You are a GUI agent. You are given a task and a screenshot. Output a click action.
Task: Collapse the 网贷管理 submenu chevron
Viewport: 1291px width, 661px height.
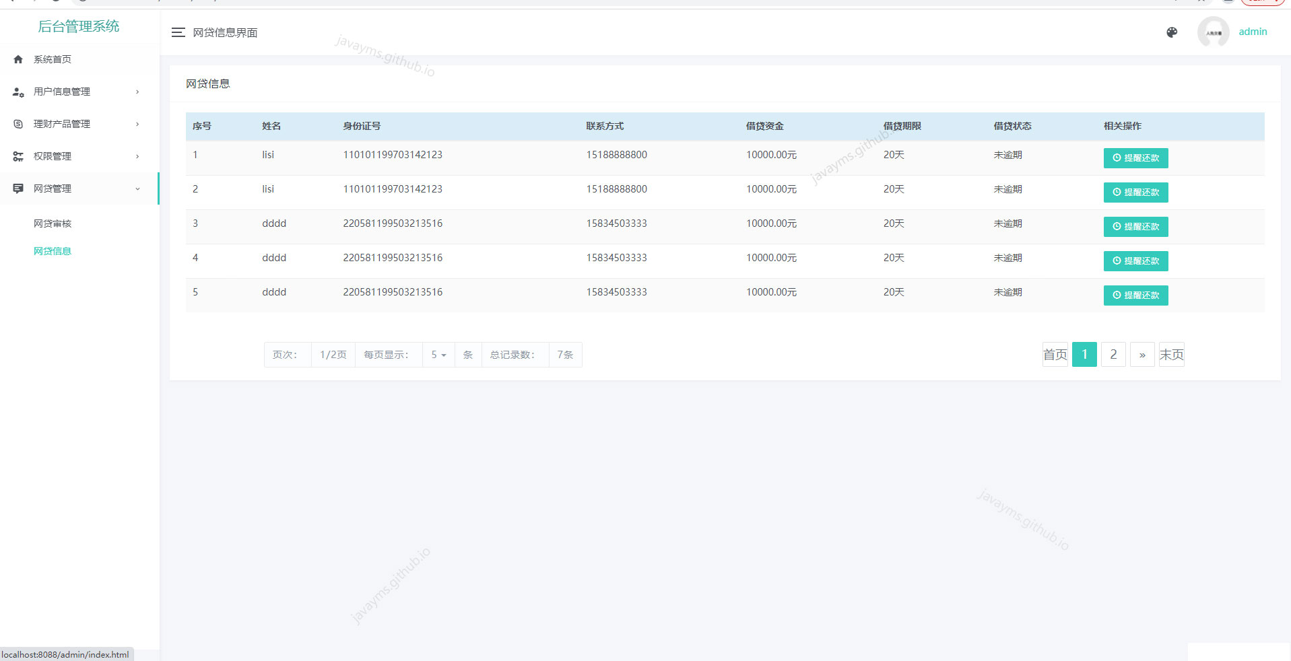[137, 188]
